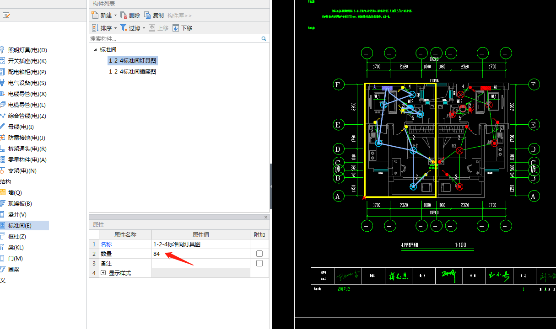556x329 pixels.
Task: Click the 搜索构件 search field
Action: [175, 39]
